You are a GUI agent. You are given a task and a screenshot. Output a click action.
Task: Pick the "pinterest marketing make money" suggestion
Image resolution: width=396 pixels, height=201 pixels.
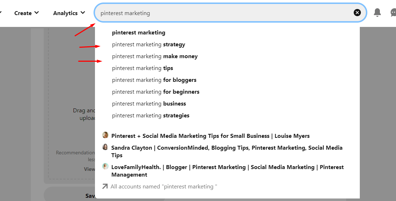(x=155, y=56)
